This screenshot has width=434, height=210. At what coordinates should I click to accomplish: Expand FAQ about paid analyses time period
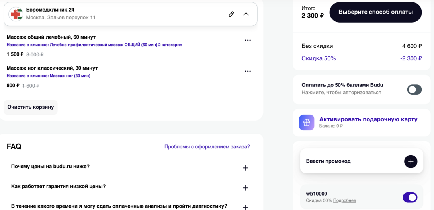tap(245, 207)
